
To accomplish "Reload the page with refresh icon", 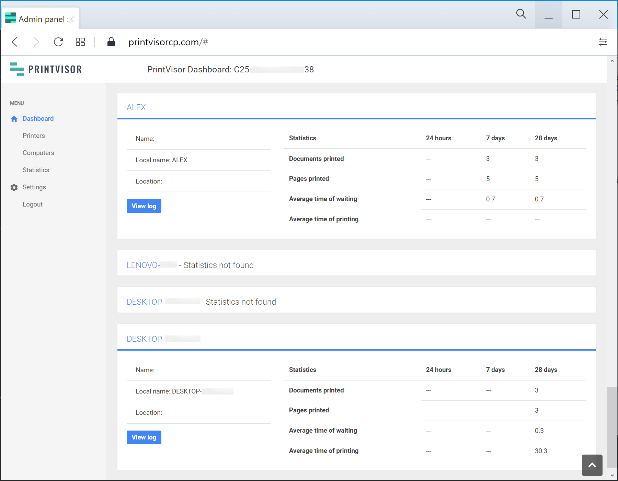I will 58,42.
